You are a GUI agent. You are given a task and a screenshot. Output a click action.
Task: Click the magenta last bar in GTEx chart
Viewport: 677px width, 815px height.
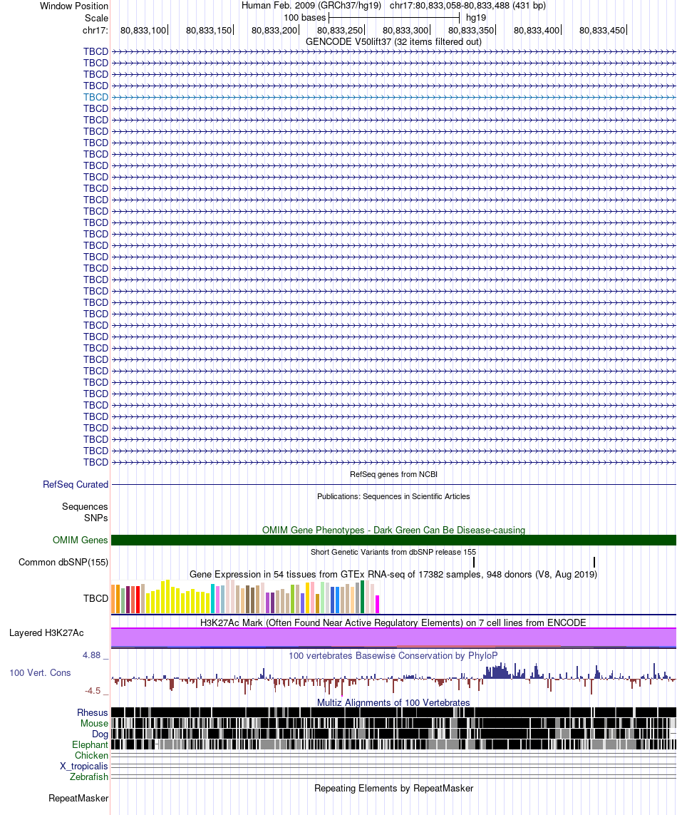pos(377,604)
